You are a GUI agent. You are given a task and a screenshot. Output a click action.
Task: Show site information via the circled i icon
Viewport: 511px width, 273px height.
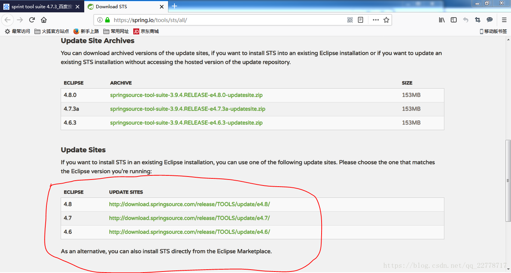(x=100, y=20)
